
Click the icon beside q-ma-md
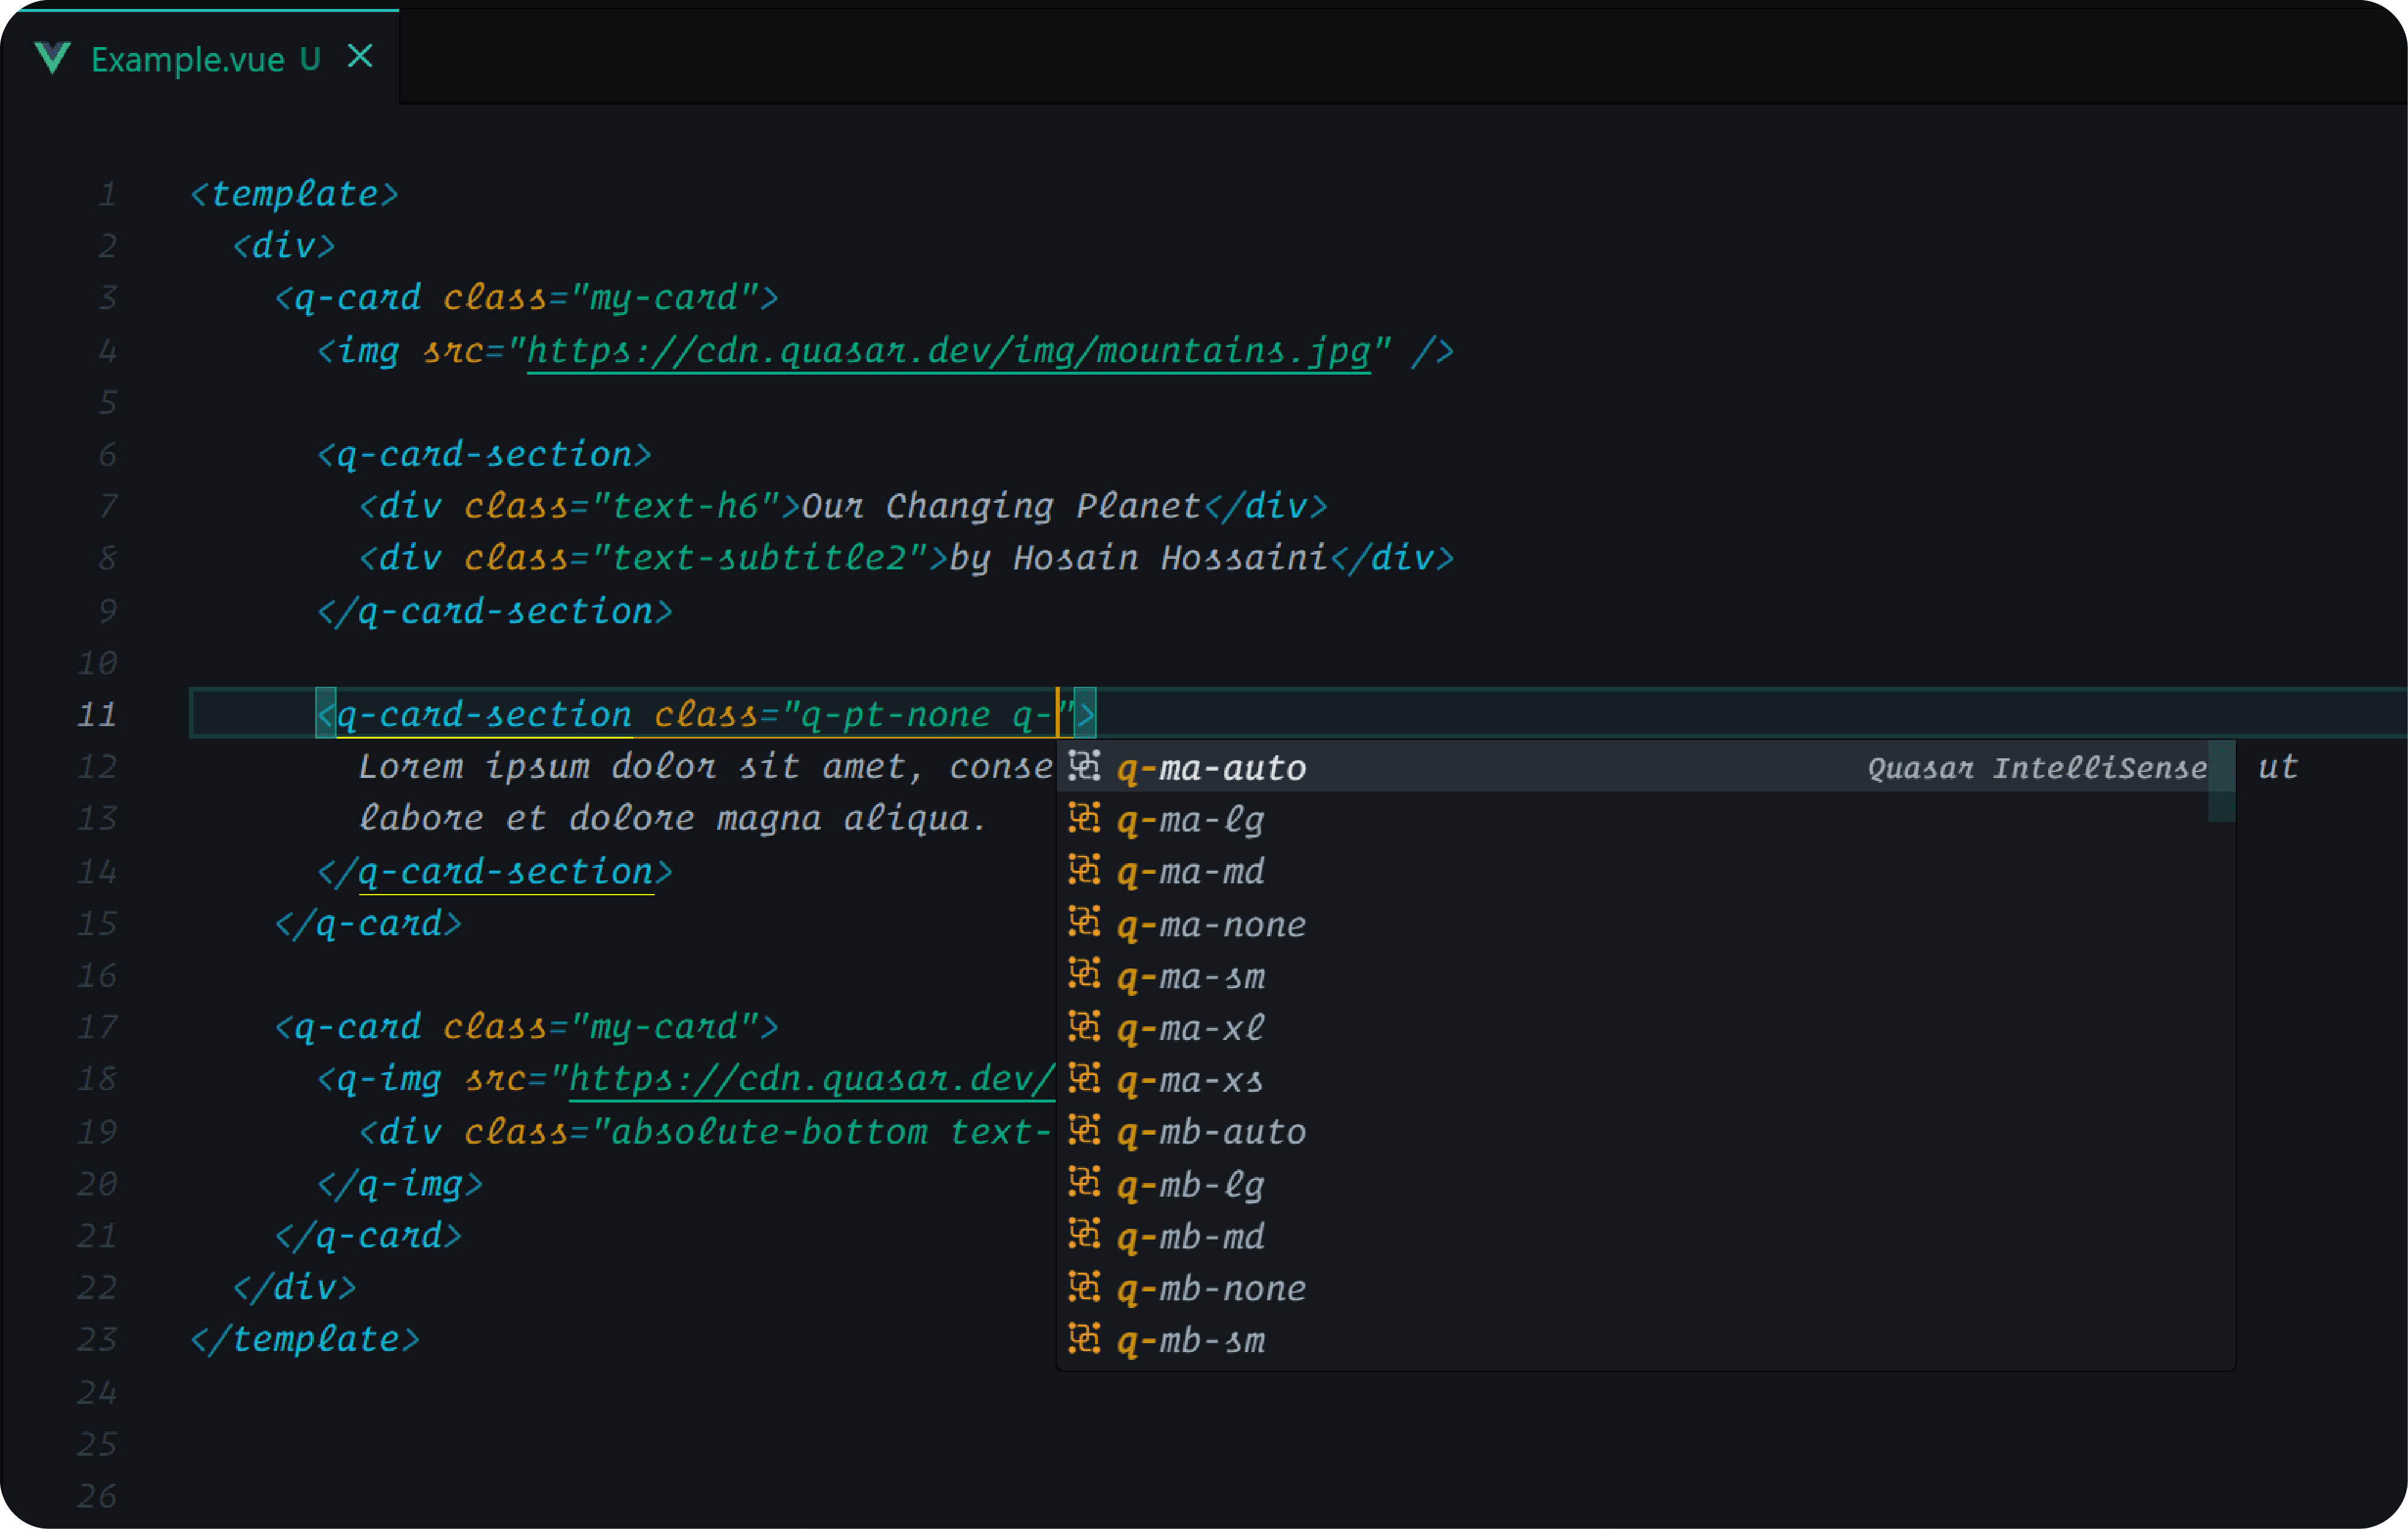click(x=1084, y=870)
